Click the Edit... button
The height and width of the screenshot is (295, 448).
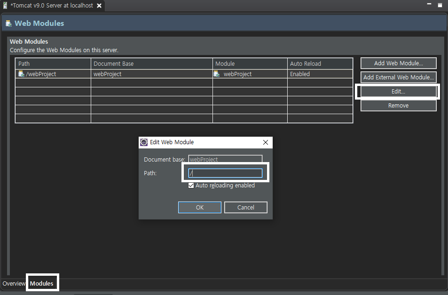click(399, 92)
